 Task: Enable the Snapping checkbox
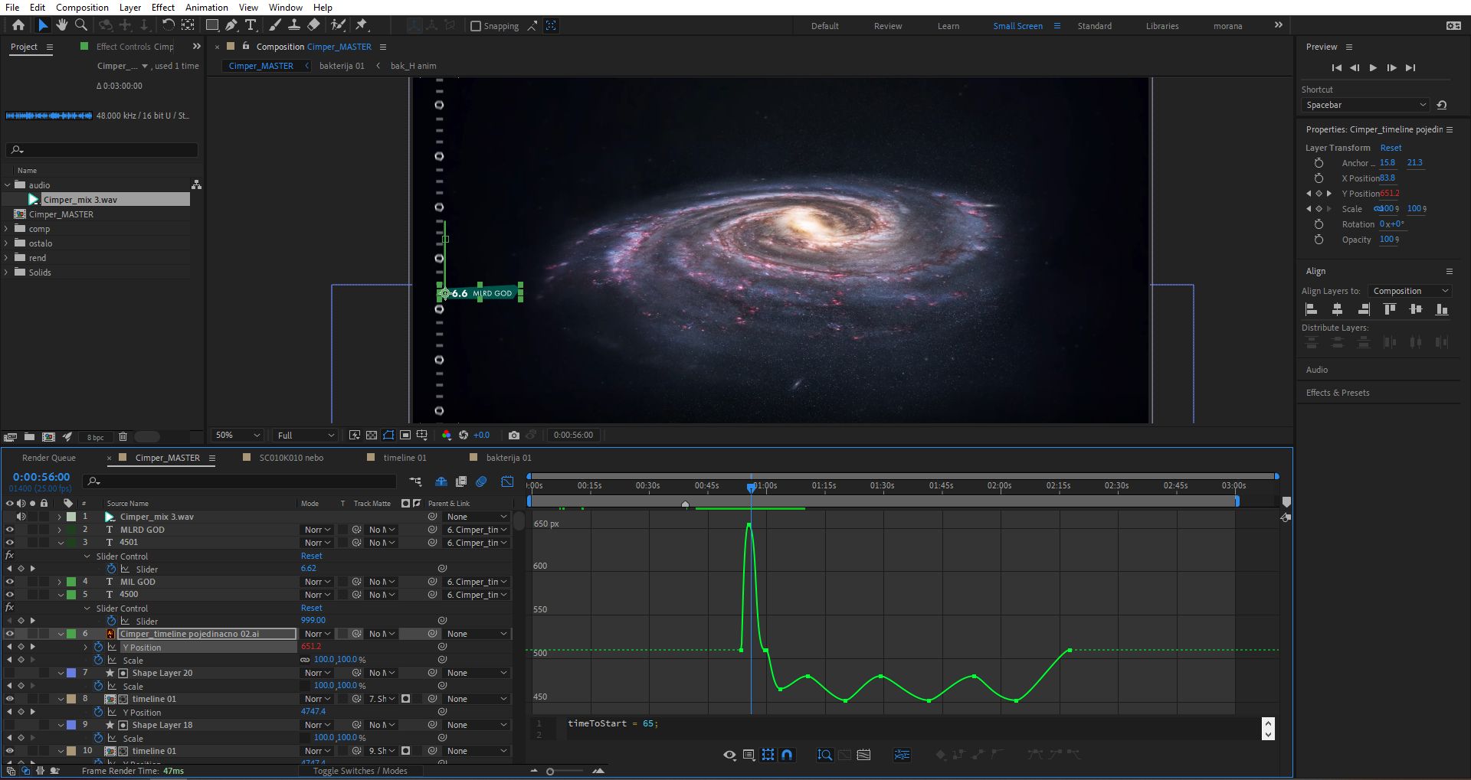[x=476, y=26]
